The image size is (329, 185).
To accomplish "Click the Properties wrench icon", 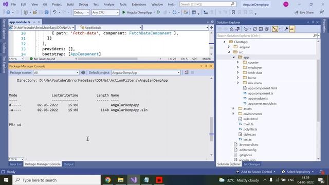I will pyautogui.click(x=286, y=29).
